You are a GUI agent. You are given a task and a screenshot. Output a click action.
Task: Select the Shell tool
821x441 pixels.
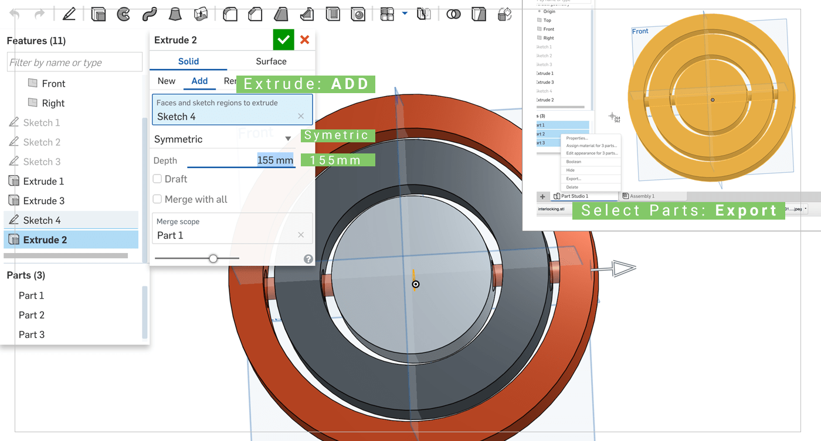coord(333,13)
